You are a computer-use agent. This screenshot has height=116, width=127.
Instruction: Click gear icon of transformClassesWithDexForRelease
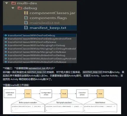coord(6,42)
